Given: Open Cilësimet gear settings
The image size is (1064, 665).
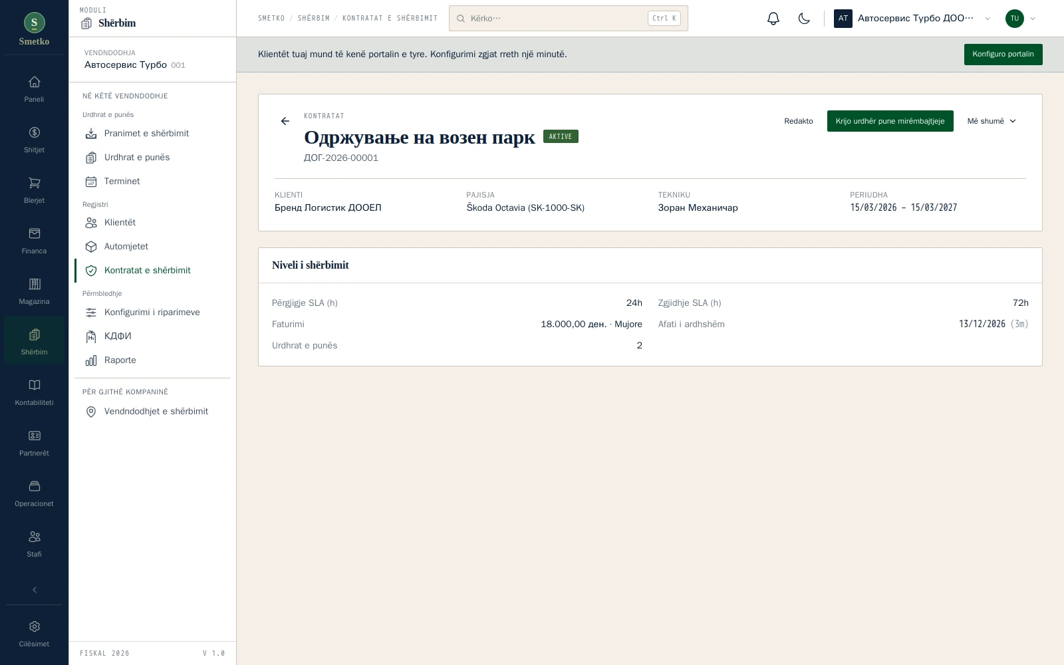Looking at the screenshot, I should tap(34, 634).
